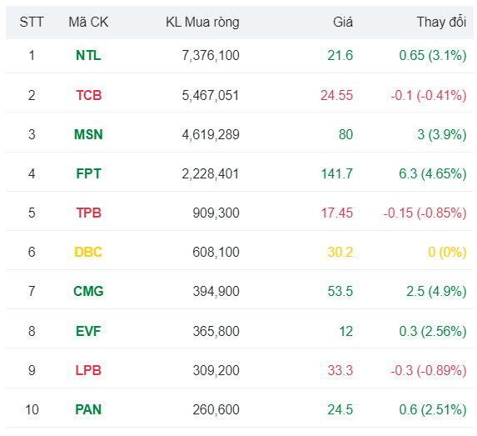
Task: Select the price 21.6 cell
Action: (x=340, y=56)
